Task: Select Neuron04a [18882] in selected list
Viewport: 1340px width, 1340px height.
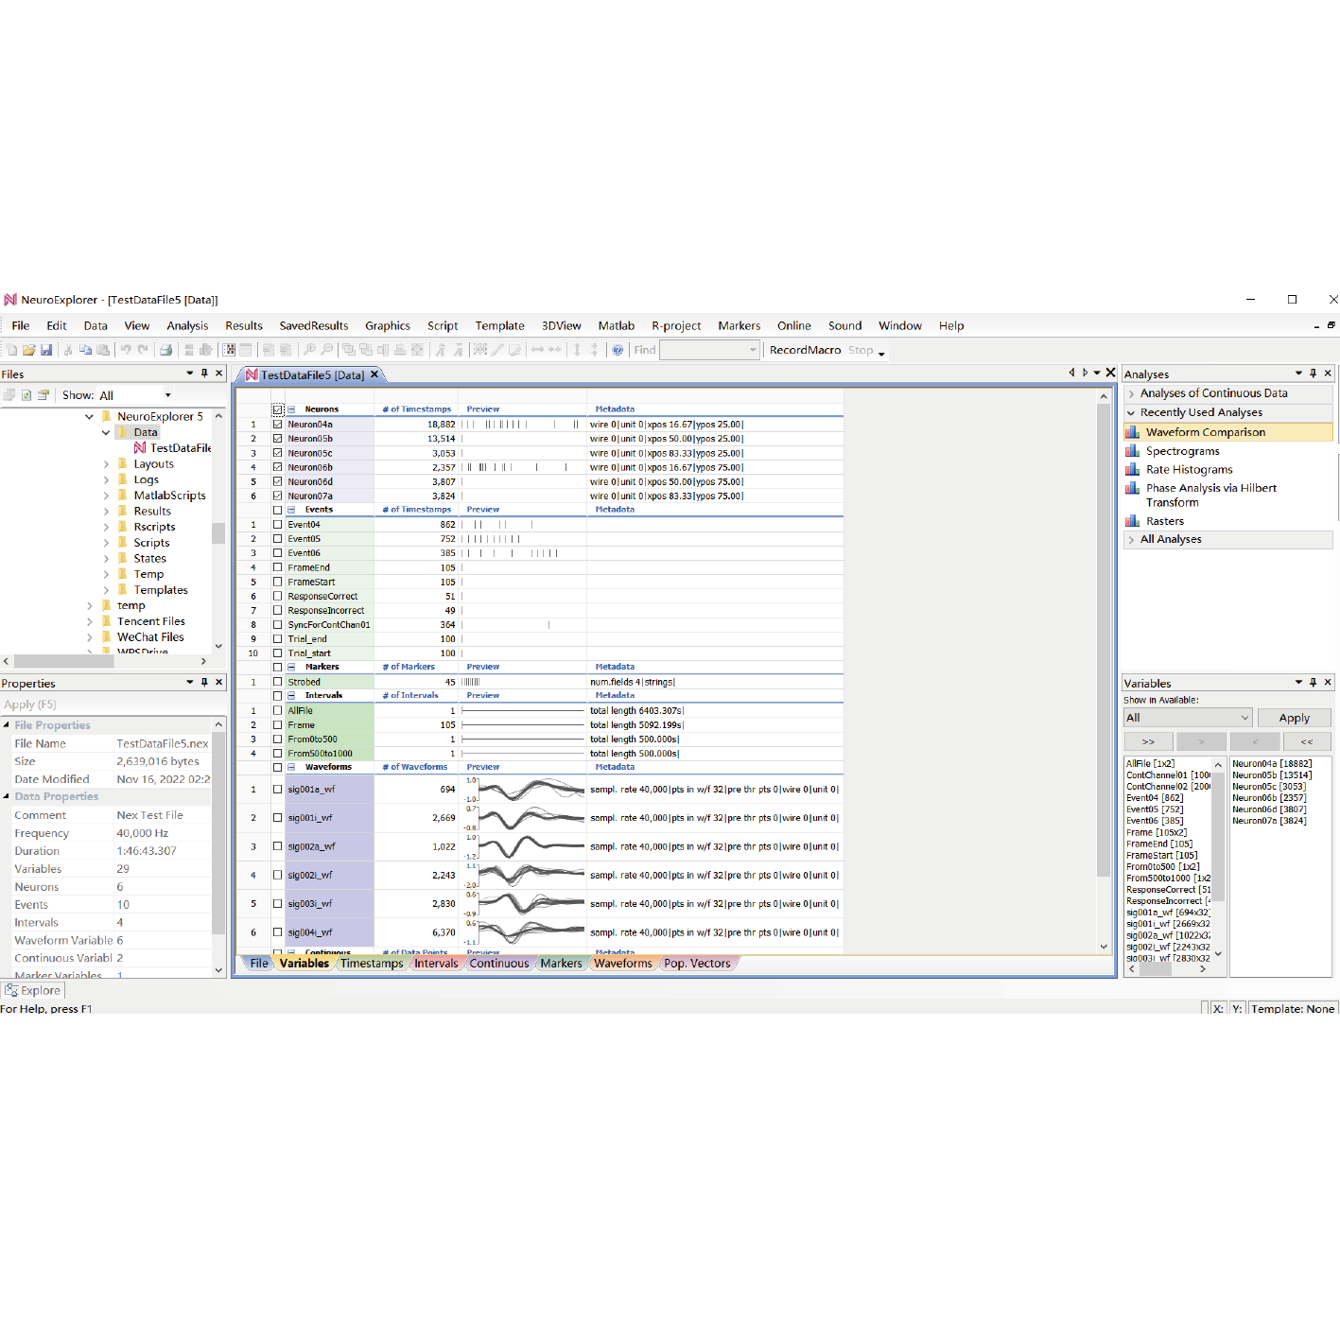Action: point(1272,763)
